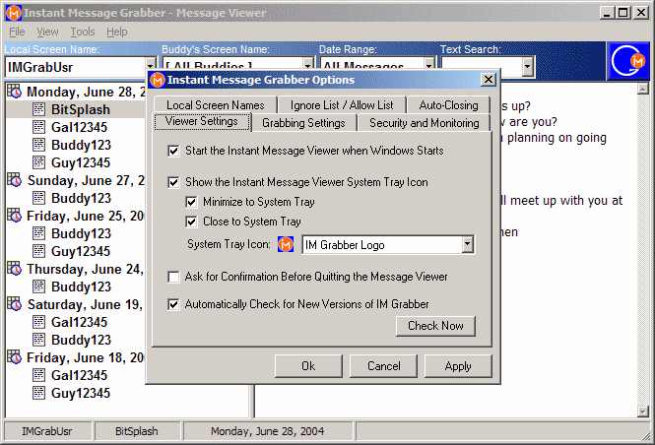This screenshot has width=655, height=445.
Task: Click the Check Now button
Action: [435, 326]
